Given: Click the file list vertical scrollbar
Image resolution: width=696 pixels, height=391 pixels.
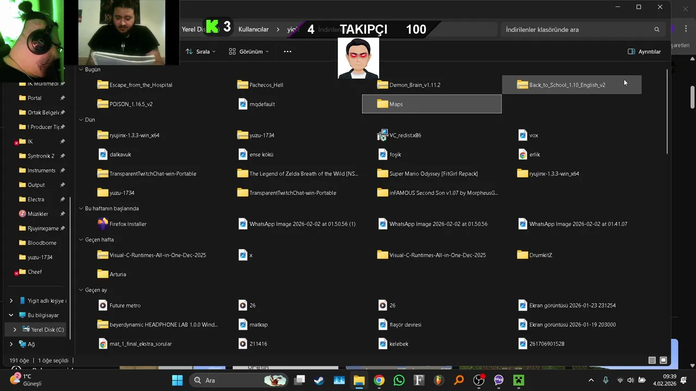Looking at the screenshot, I should click(667, 112).
